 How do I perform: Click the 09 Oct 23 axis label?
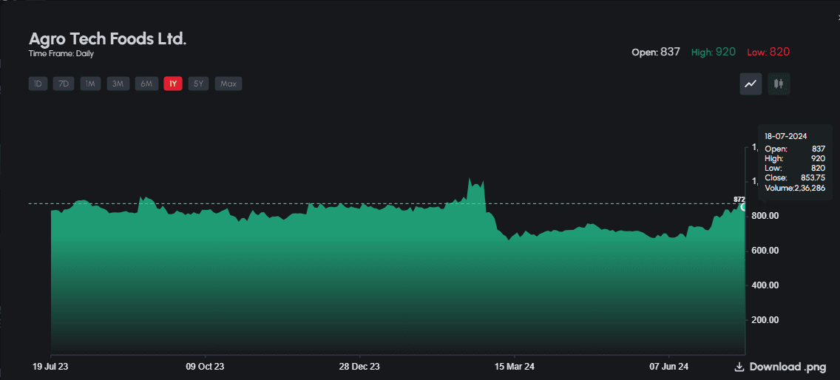pyautogui.click(x=205, y=367)
